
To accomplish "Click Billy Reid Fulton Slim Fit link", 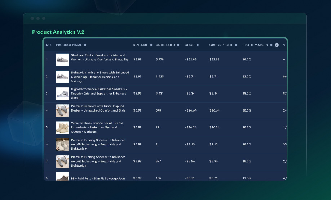I will point(98,178).
